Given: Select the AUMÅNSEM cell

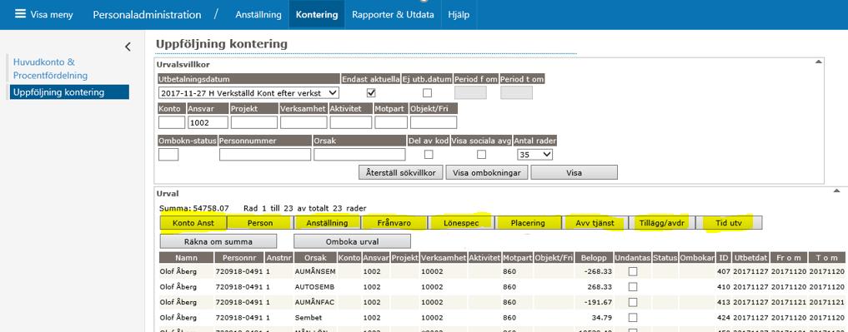Looking at the screenshot, I should pyautogui.click(x=315, y=271).
